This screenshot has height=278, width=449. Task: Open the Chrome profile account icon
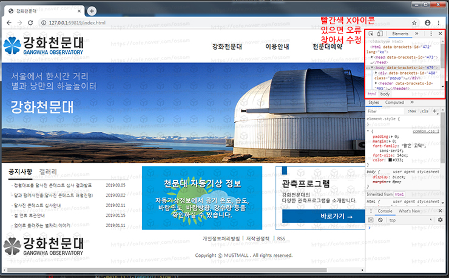(x=427, y=22)
